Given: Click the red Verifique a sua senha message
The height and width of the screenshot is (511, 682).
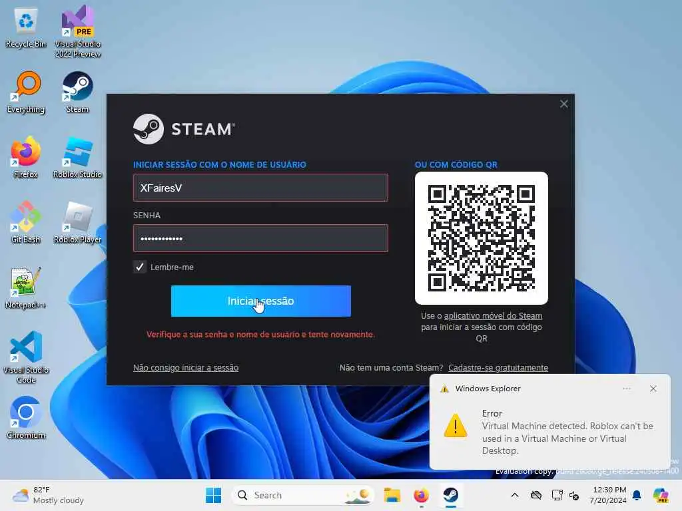Looking at the screenshot, I should [x=260, y=335].
